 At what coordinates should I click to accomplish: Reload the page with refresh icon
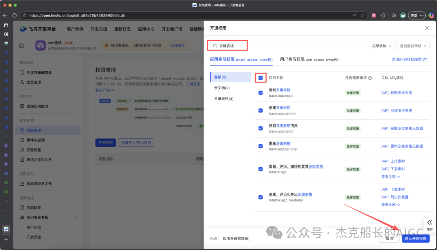15,15
